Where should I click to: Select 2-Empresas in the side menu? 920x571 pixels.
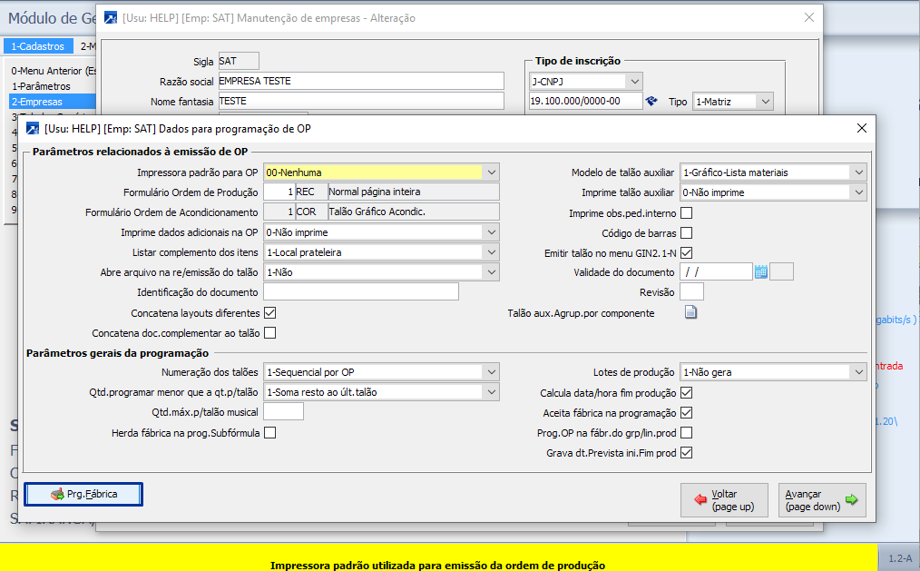pos(36,102)
